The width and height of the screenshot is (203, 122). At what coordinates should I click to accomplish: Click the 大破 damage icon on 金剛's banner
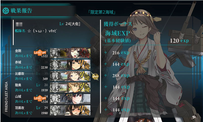[85, 53]
